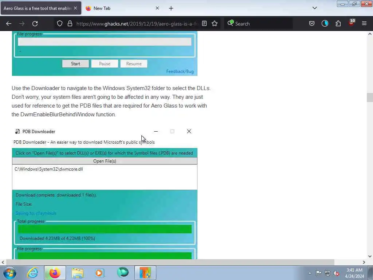Click the horizontal scrollbar left arrow

click(3, 262)
